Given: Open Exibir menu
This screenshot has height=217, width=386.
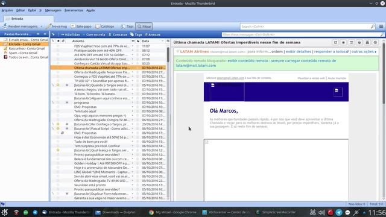Looking at the screenshot, I should [x=32, y=10].
